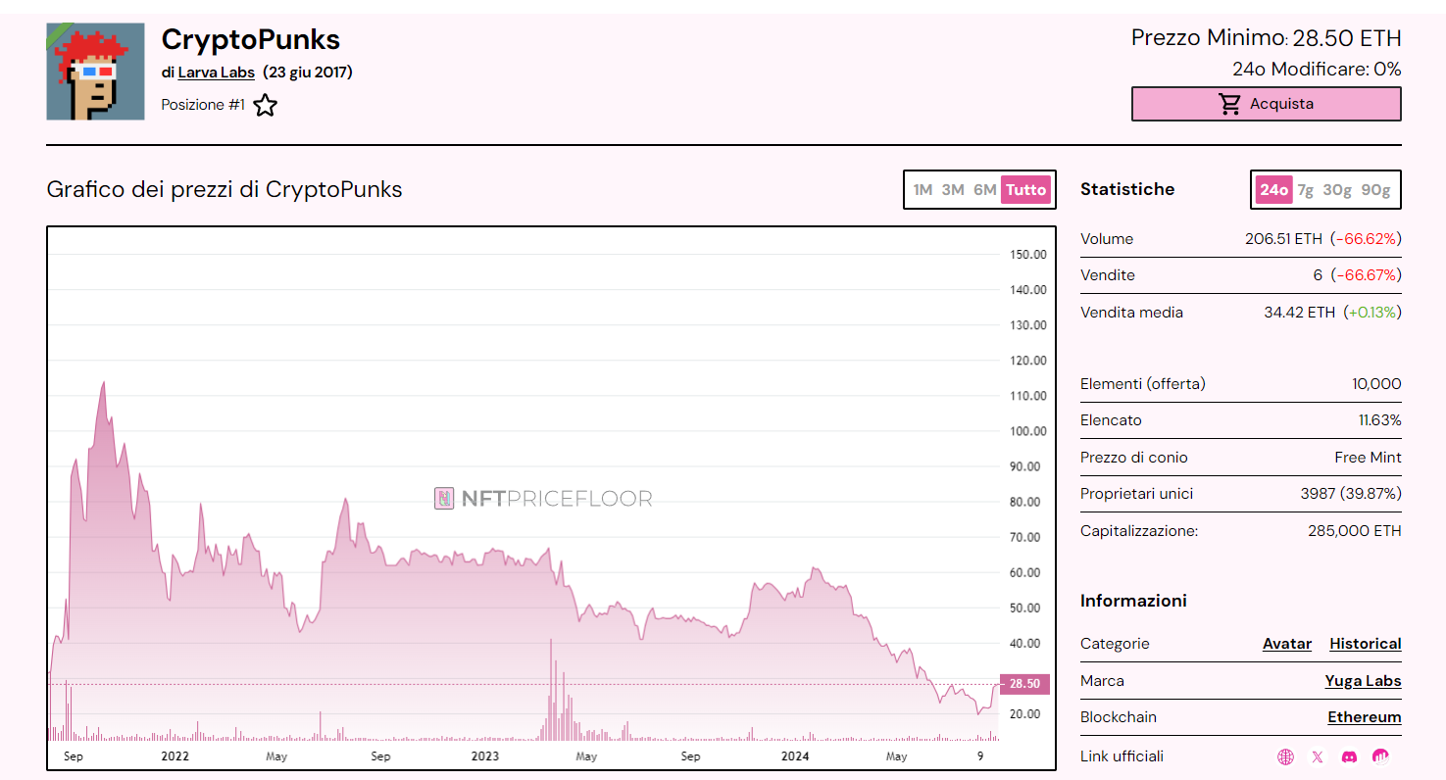Click the 285,000 ETH capitalization value
This screenshot has height=780, width=1446.
coord(1355,531)
